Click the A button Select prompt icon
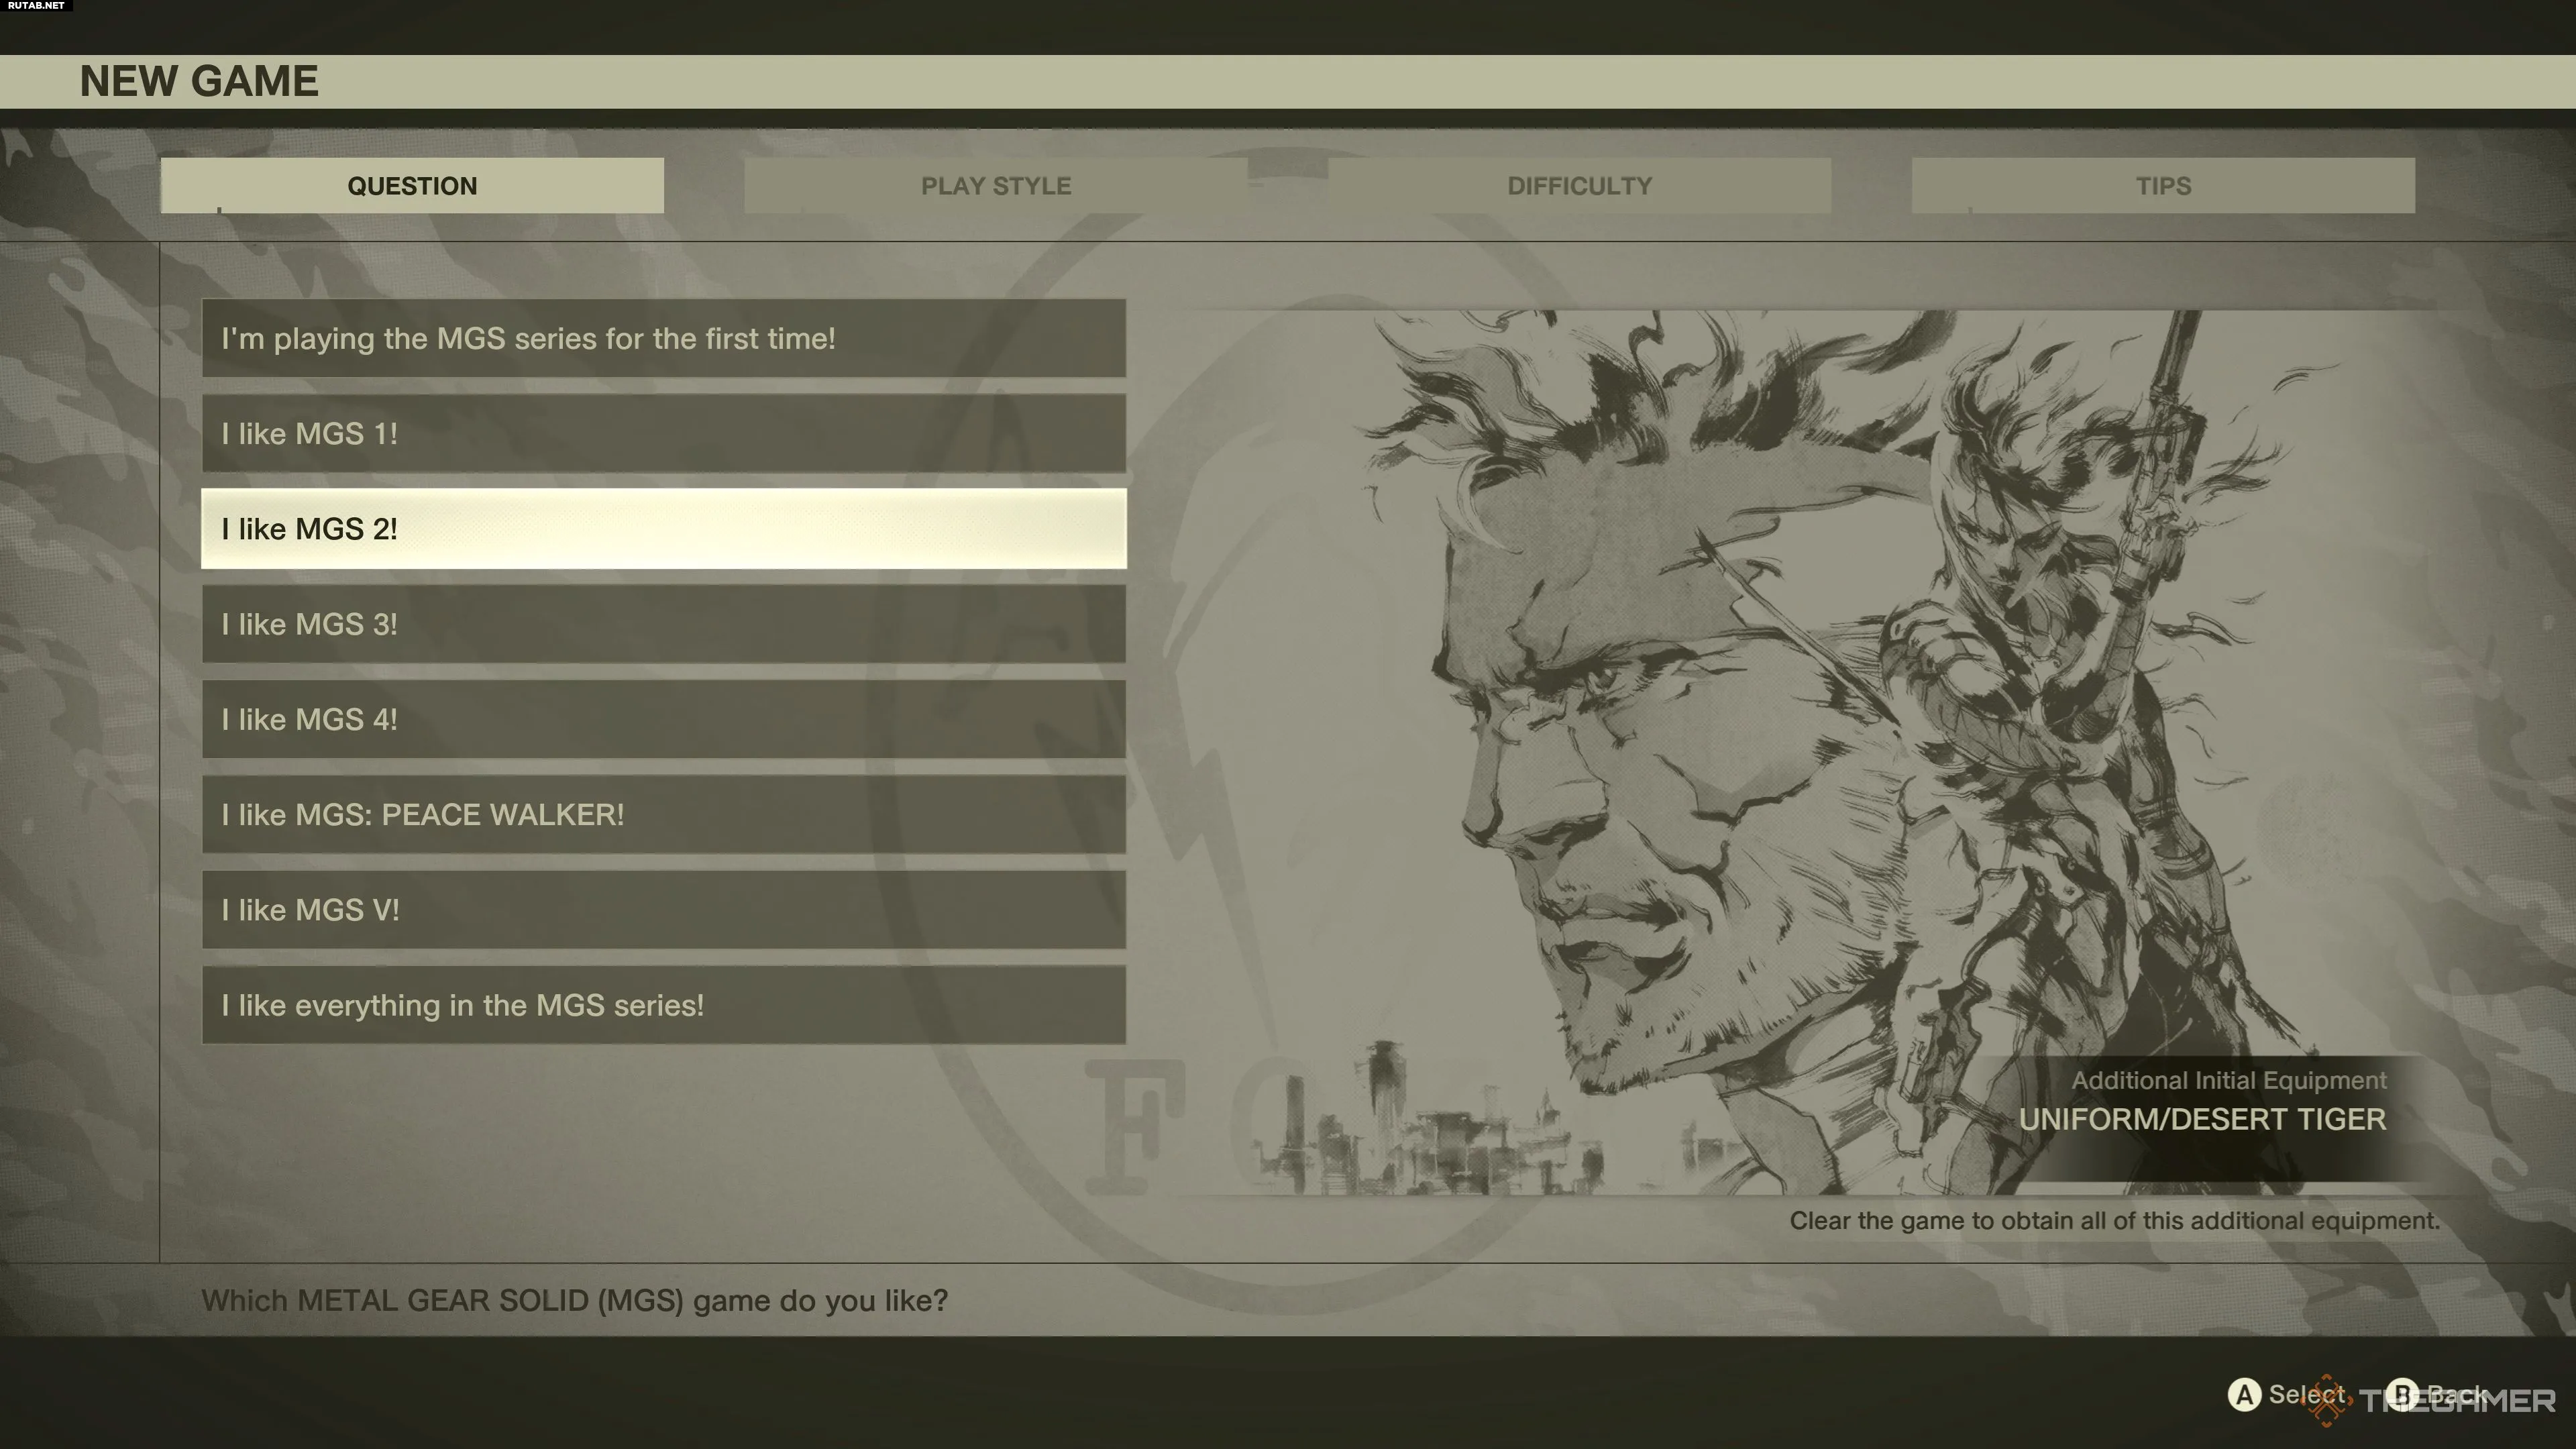The height and width of the screenshot is (1449, 2576). pos(2245,1395)
